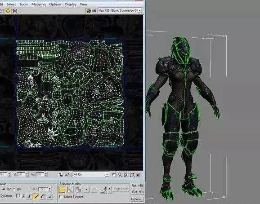
Task: Adjust the Falloff spinner arrows
Action: (50, 189)
